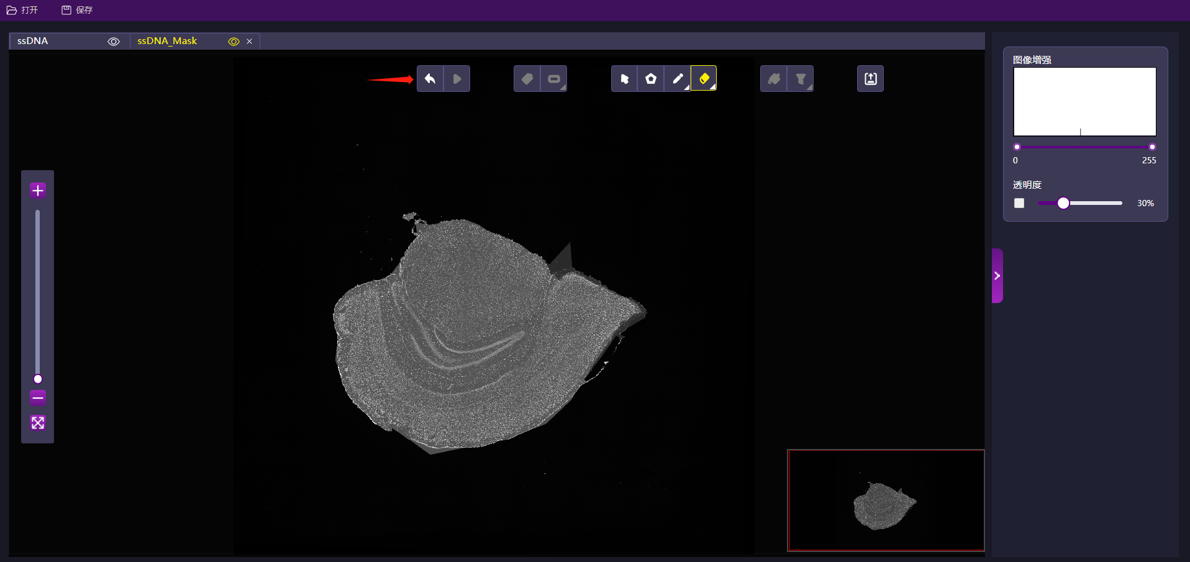Toggle visibility of ssDNA layer
This screenshot has width=1190, height=562.
[x=114, y=42]
